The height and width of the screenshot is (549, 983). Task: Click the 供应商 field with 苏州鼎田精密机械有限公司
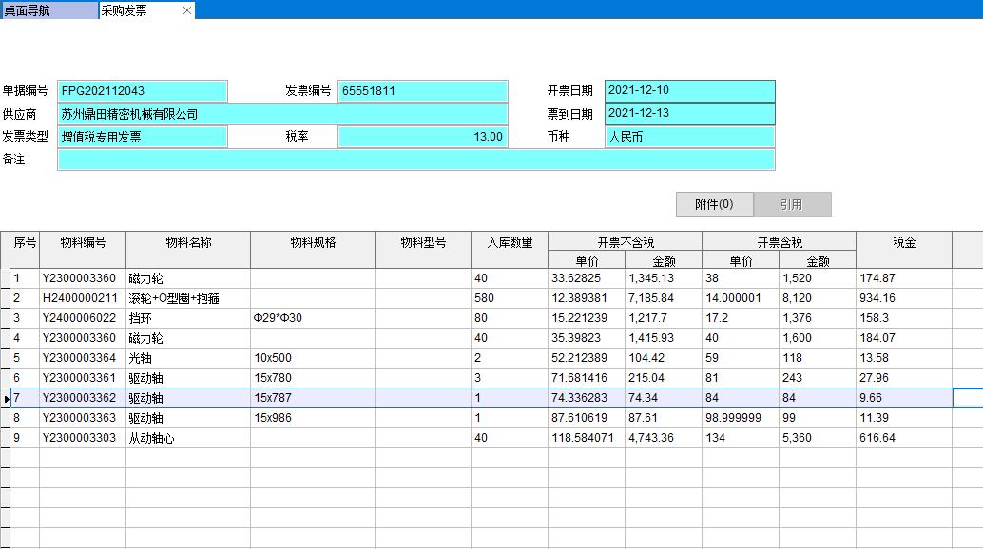pyautogui.click(x=282, y=114)
